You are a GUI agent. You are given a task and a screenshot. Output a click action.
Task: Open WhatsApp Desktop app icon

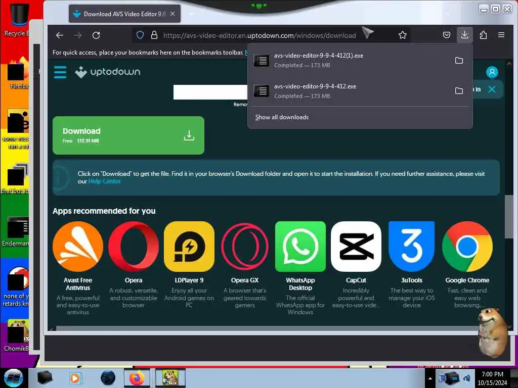click(300, 247)
